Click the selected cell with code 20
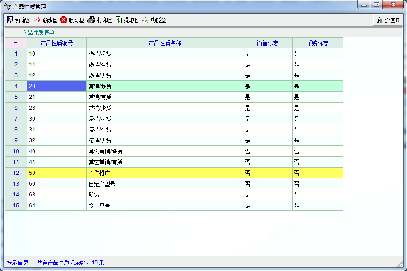 (x=57, y=86)
